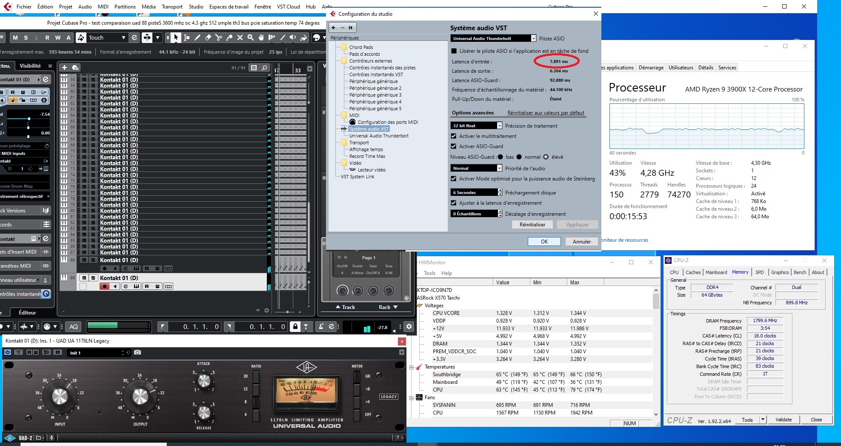Open the Pilote ASIO device dropdown
Viewport: 841px width, 446px height.
(534, 38)
